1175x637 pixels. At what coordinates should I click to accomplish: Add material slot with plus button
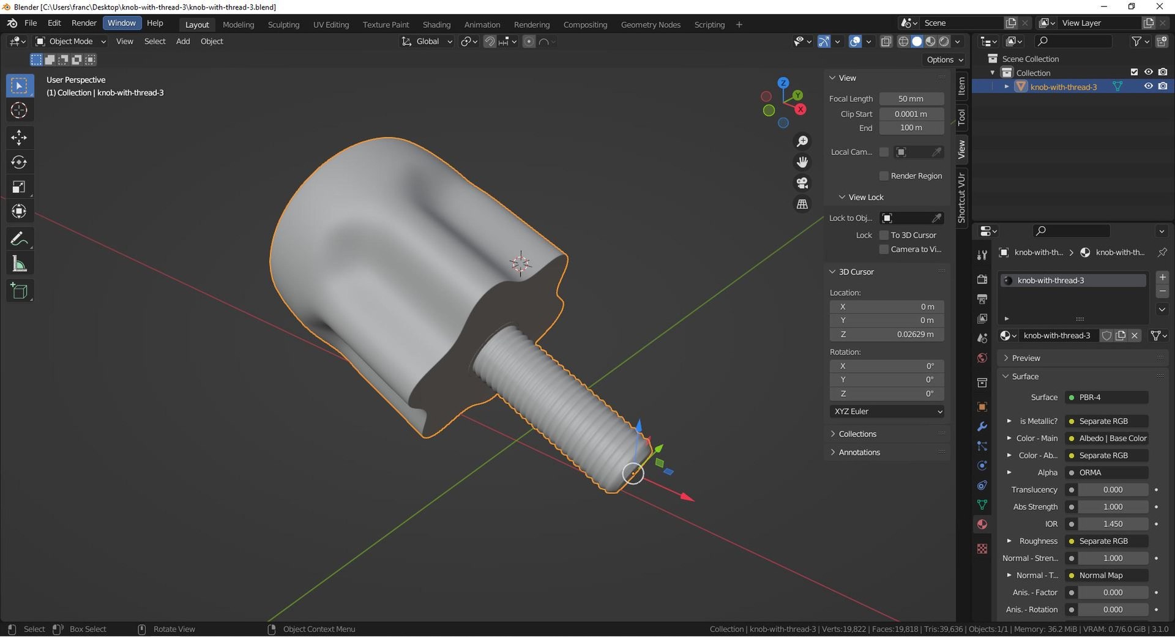click(x=1162, y=277)
